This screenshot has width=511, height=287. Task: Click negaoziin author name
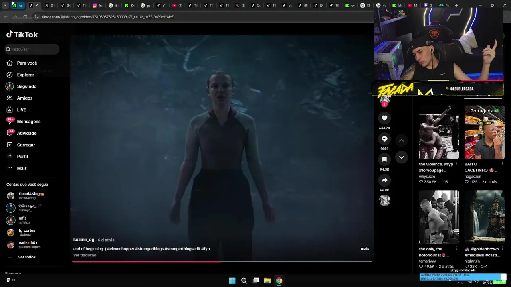click(473, 176)
